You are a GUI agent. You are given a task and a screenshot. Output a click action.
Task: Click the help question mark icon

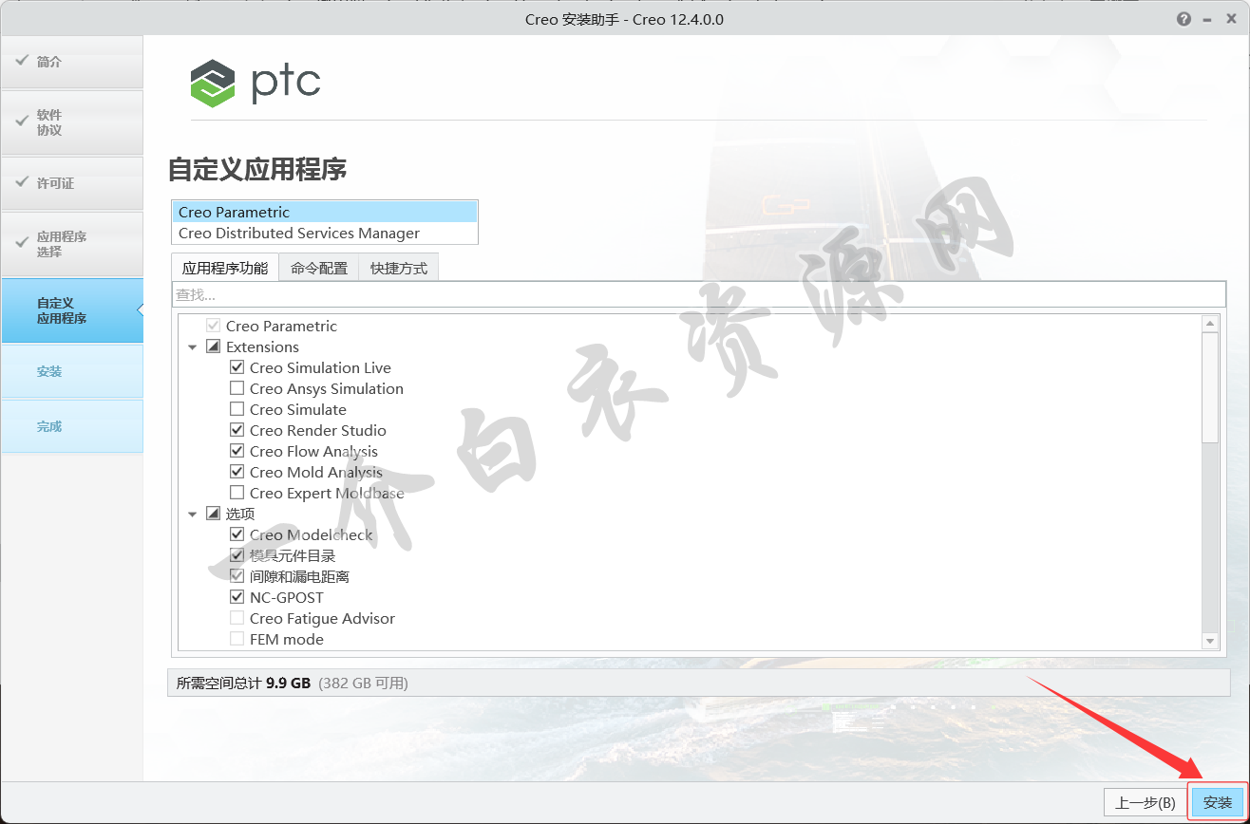point(1184,19)
